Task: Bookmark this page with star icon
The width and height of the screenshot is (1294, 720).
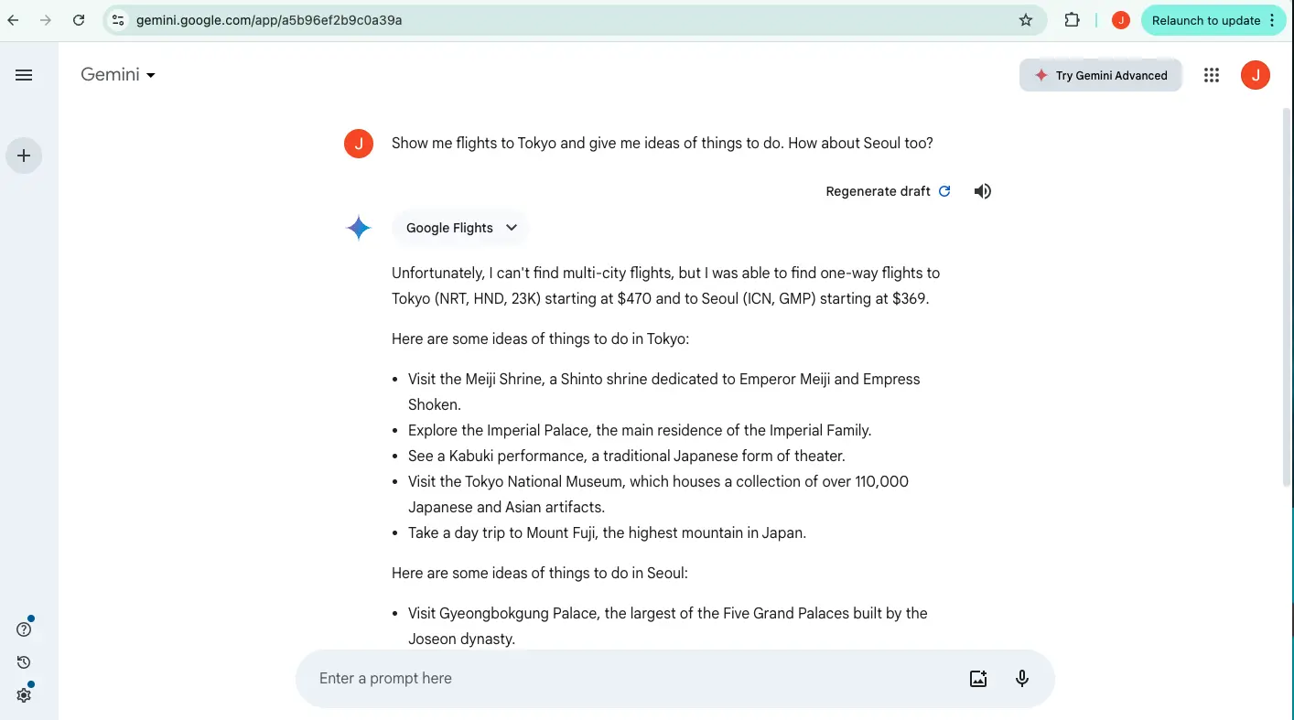Action: point(1026,20)
